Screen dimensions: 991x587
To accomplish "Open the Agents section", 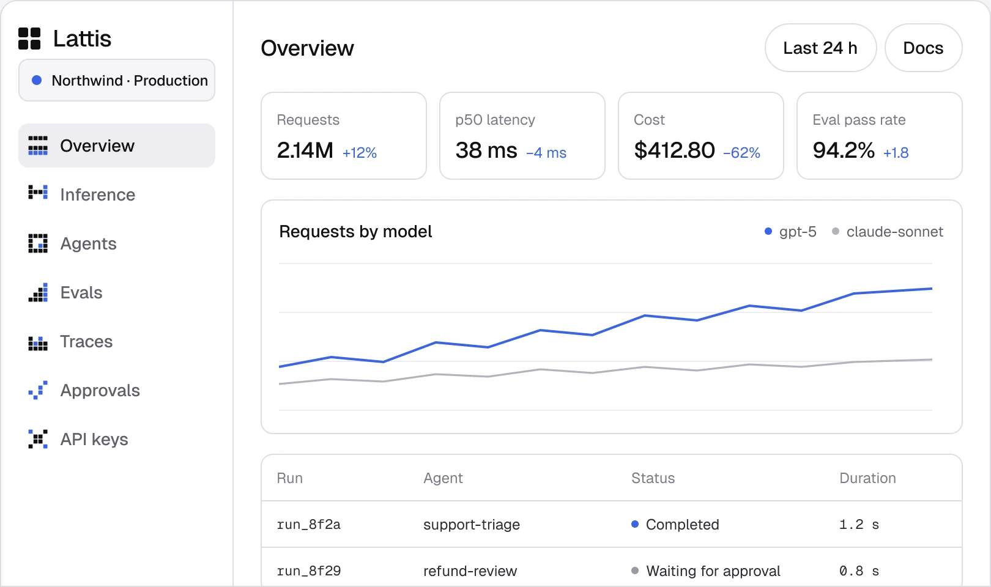I will [117, 243].
